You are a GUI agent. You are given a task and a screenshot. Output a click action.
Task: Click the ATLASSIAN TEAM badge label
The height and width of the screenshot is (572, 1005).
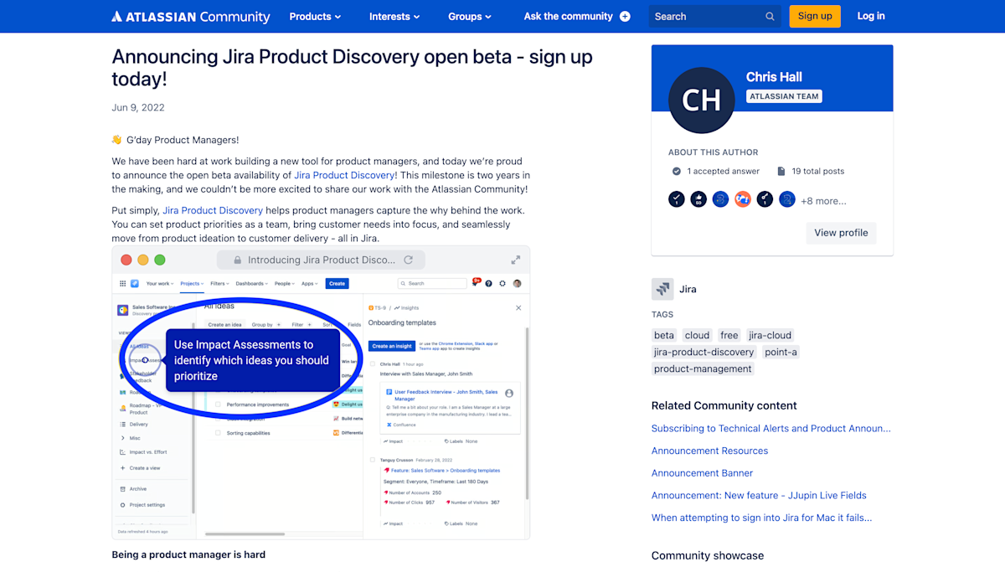784,96
